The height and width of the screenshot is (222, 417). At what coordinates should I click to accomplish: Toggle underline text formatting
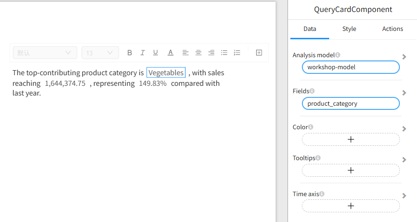point(156,53)
